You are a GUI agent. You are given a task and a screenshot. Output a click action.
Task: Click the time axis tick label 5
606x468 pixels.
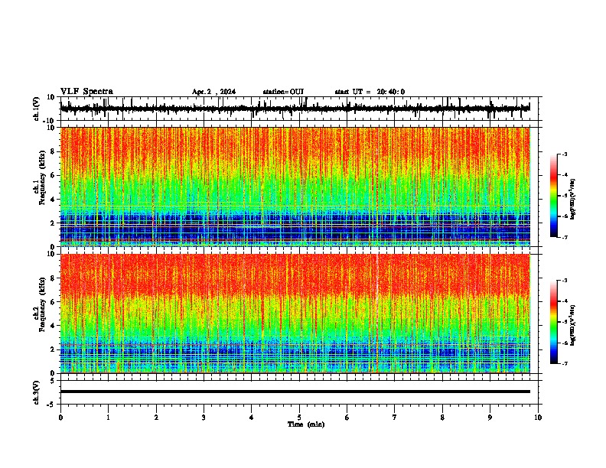tap(299, 418)
